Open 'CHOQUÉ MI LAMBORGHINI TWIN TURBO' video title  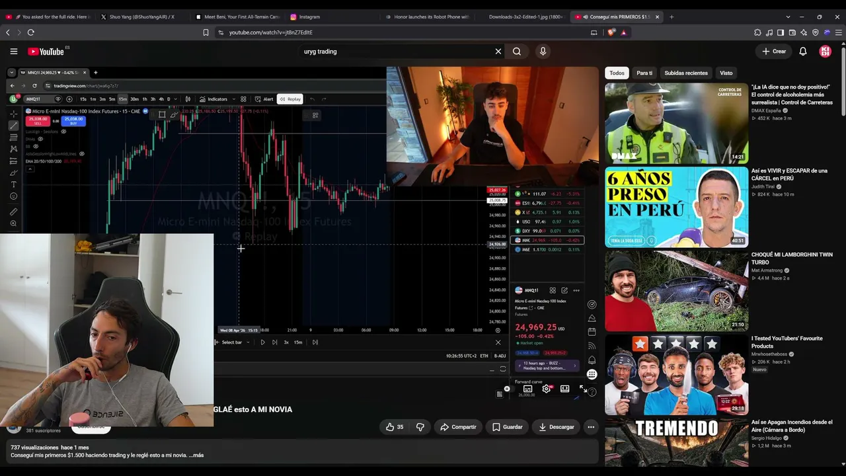coord(792,258)
